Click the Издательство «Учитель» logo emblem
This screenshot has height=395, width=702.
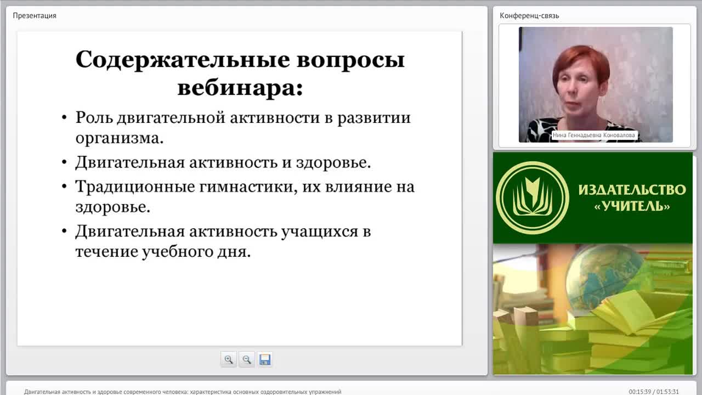coord(532,198)
